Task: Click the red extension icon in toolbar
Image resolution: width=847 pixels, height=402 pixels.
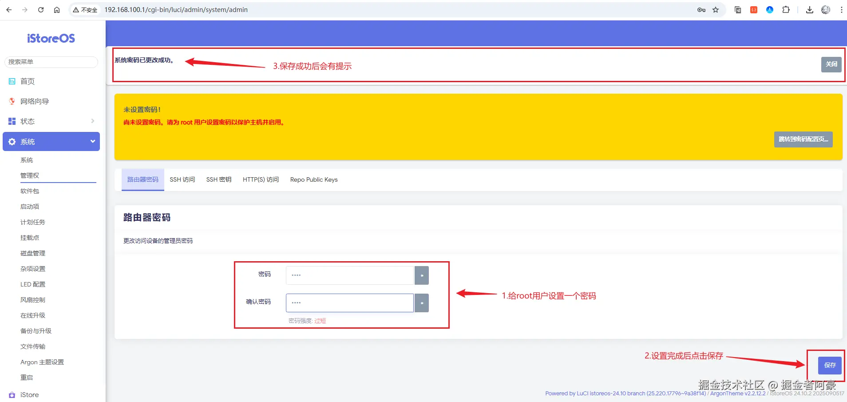Action: (x=754, y=10)
